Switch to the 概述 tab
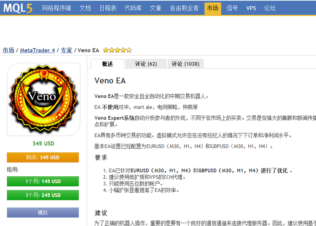 (x=107, y=64)
